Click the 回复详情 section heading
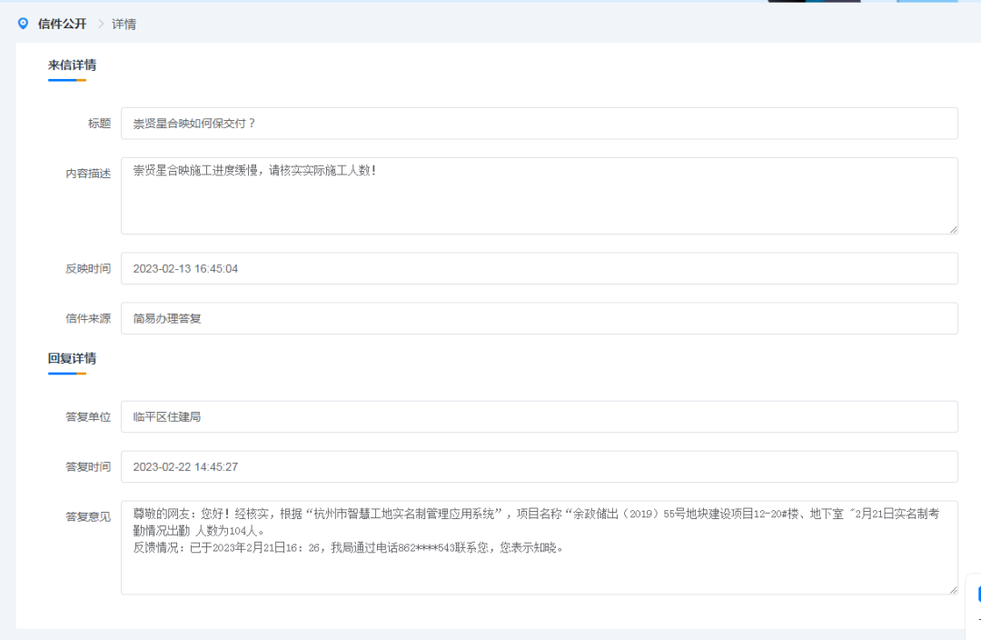The height and width of the screenshot is (640, 981). click(x=72, y=358)
